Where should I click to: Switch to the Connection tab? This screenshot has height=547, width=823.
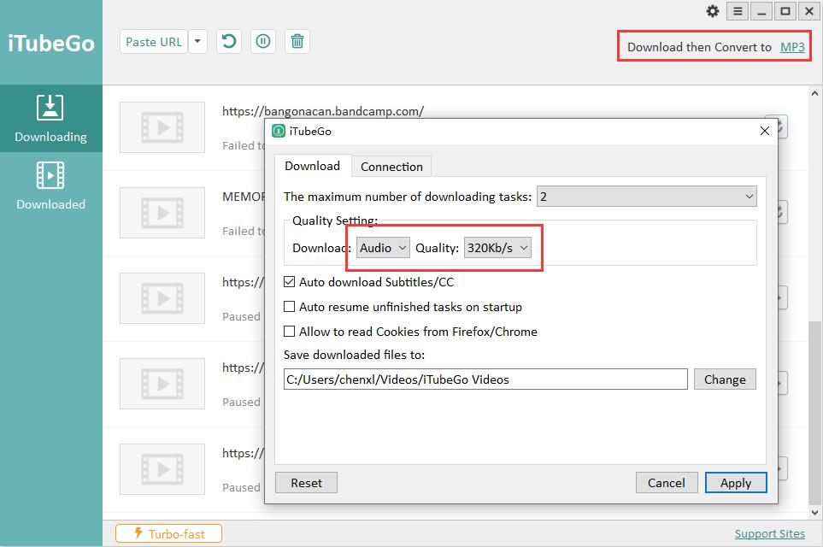point(391,167)
